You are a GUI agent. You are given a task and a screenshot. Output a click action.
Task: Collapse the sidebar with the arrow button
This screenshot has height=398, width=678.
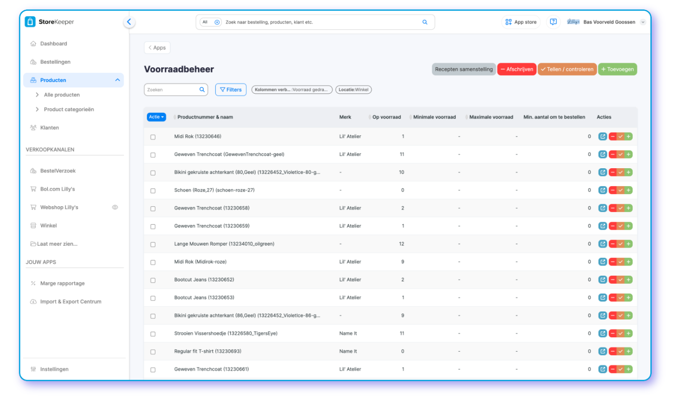click(129, 22)
